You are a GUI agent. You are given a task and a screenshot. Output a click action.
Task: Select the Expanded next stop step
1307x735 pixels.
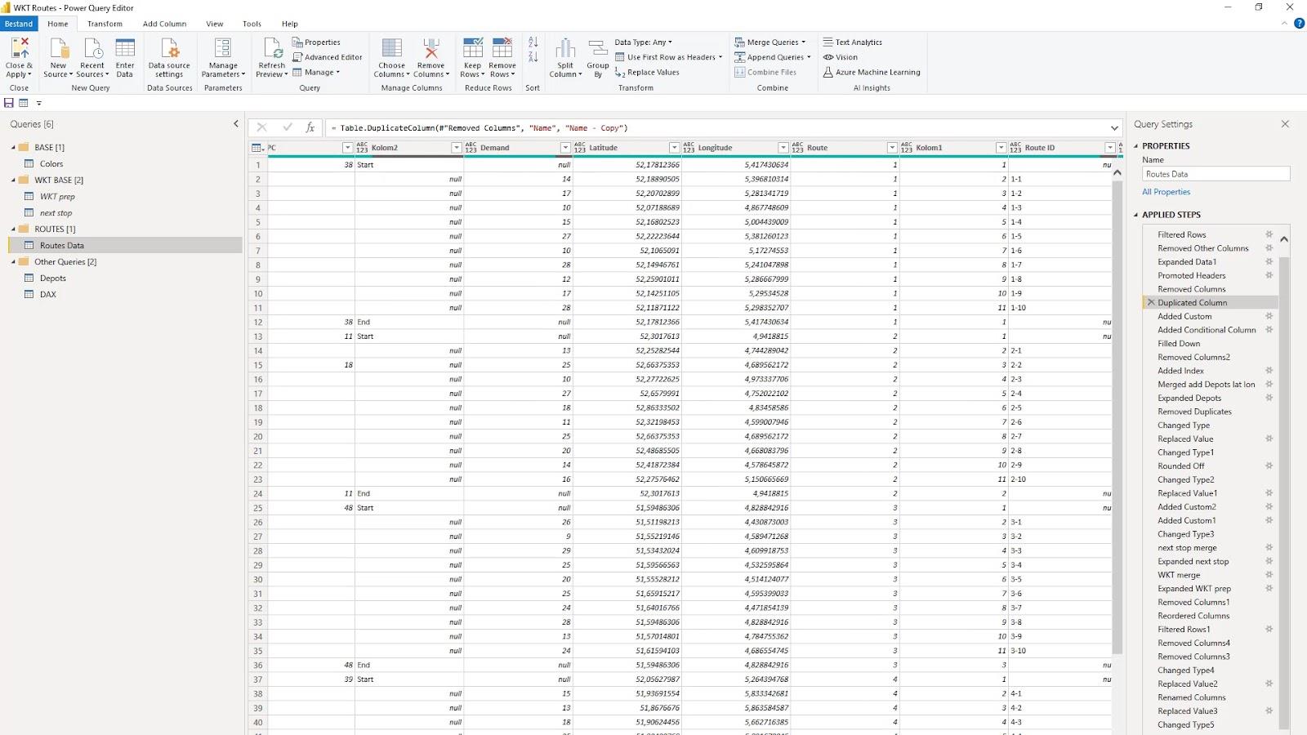[1193, 561]
